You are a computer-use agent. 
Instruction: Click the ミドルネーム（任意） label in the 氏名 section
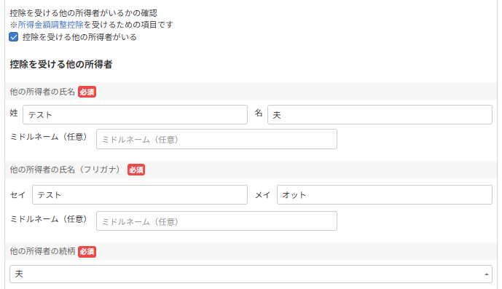48,137
